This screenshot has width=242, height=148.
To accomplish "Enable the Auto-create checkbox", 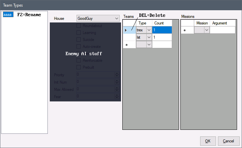I will pos(78,47).
